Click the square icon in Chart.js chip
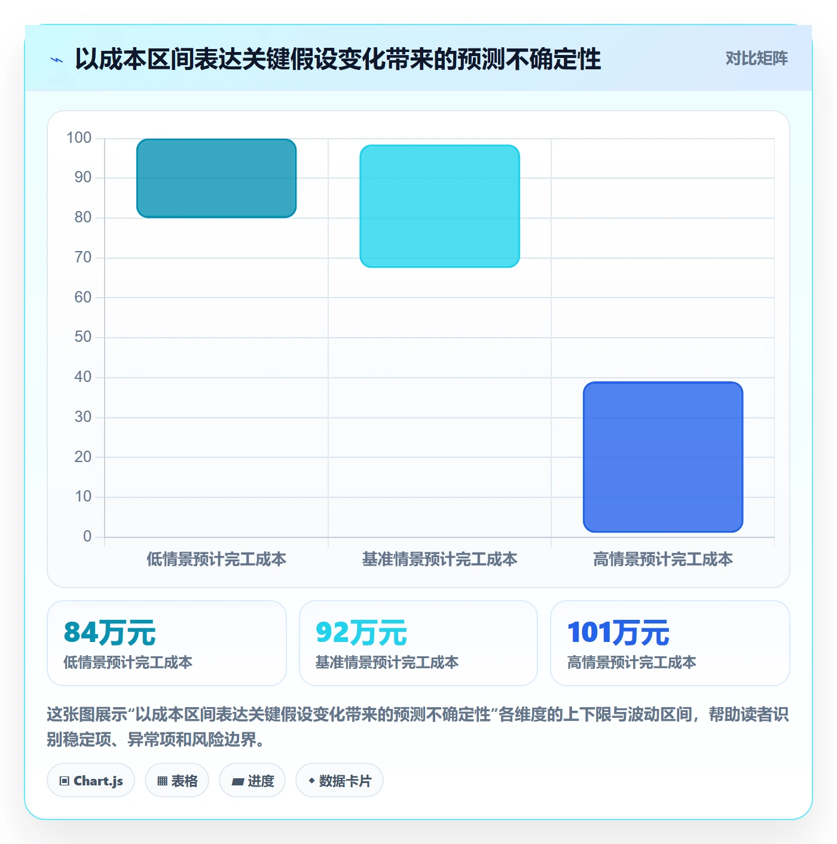 (x=65, y=781)
